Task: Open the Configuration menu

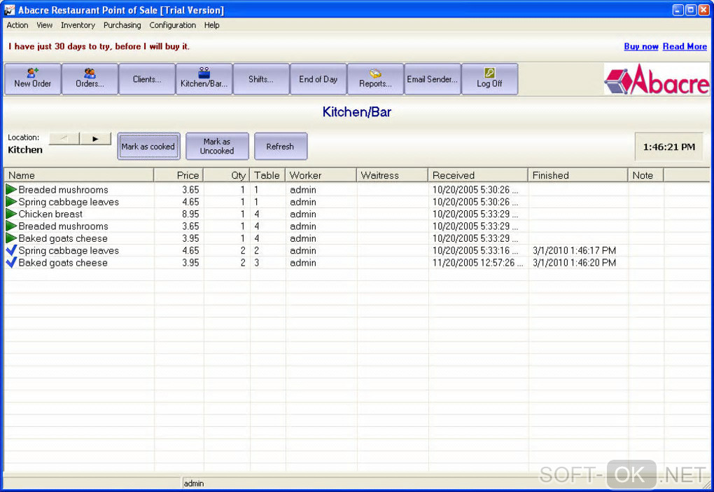Action: click(173, 25)
